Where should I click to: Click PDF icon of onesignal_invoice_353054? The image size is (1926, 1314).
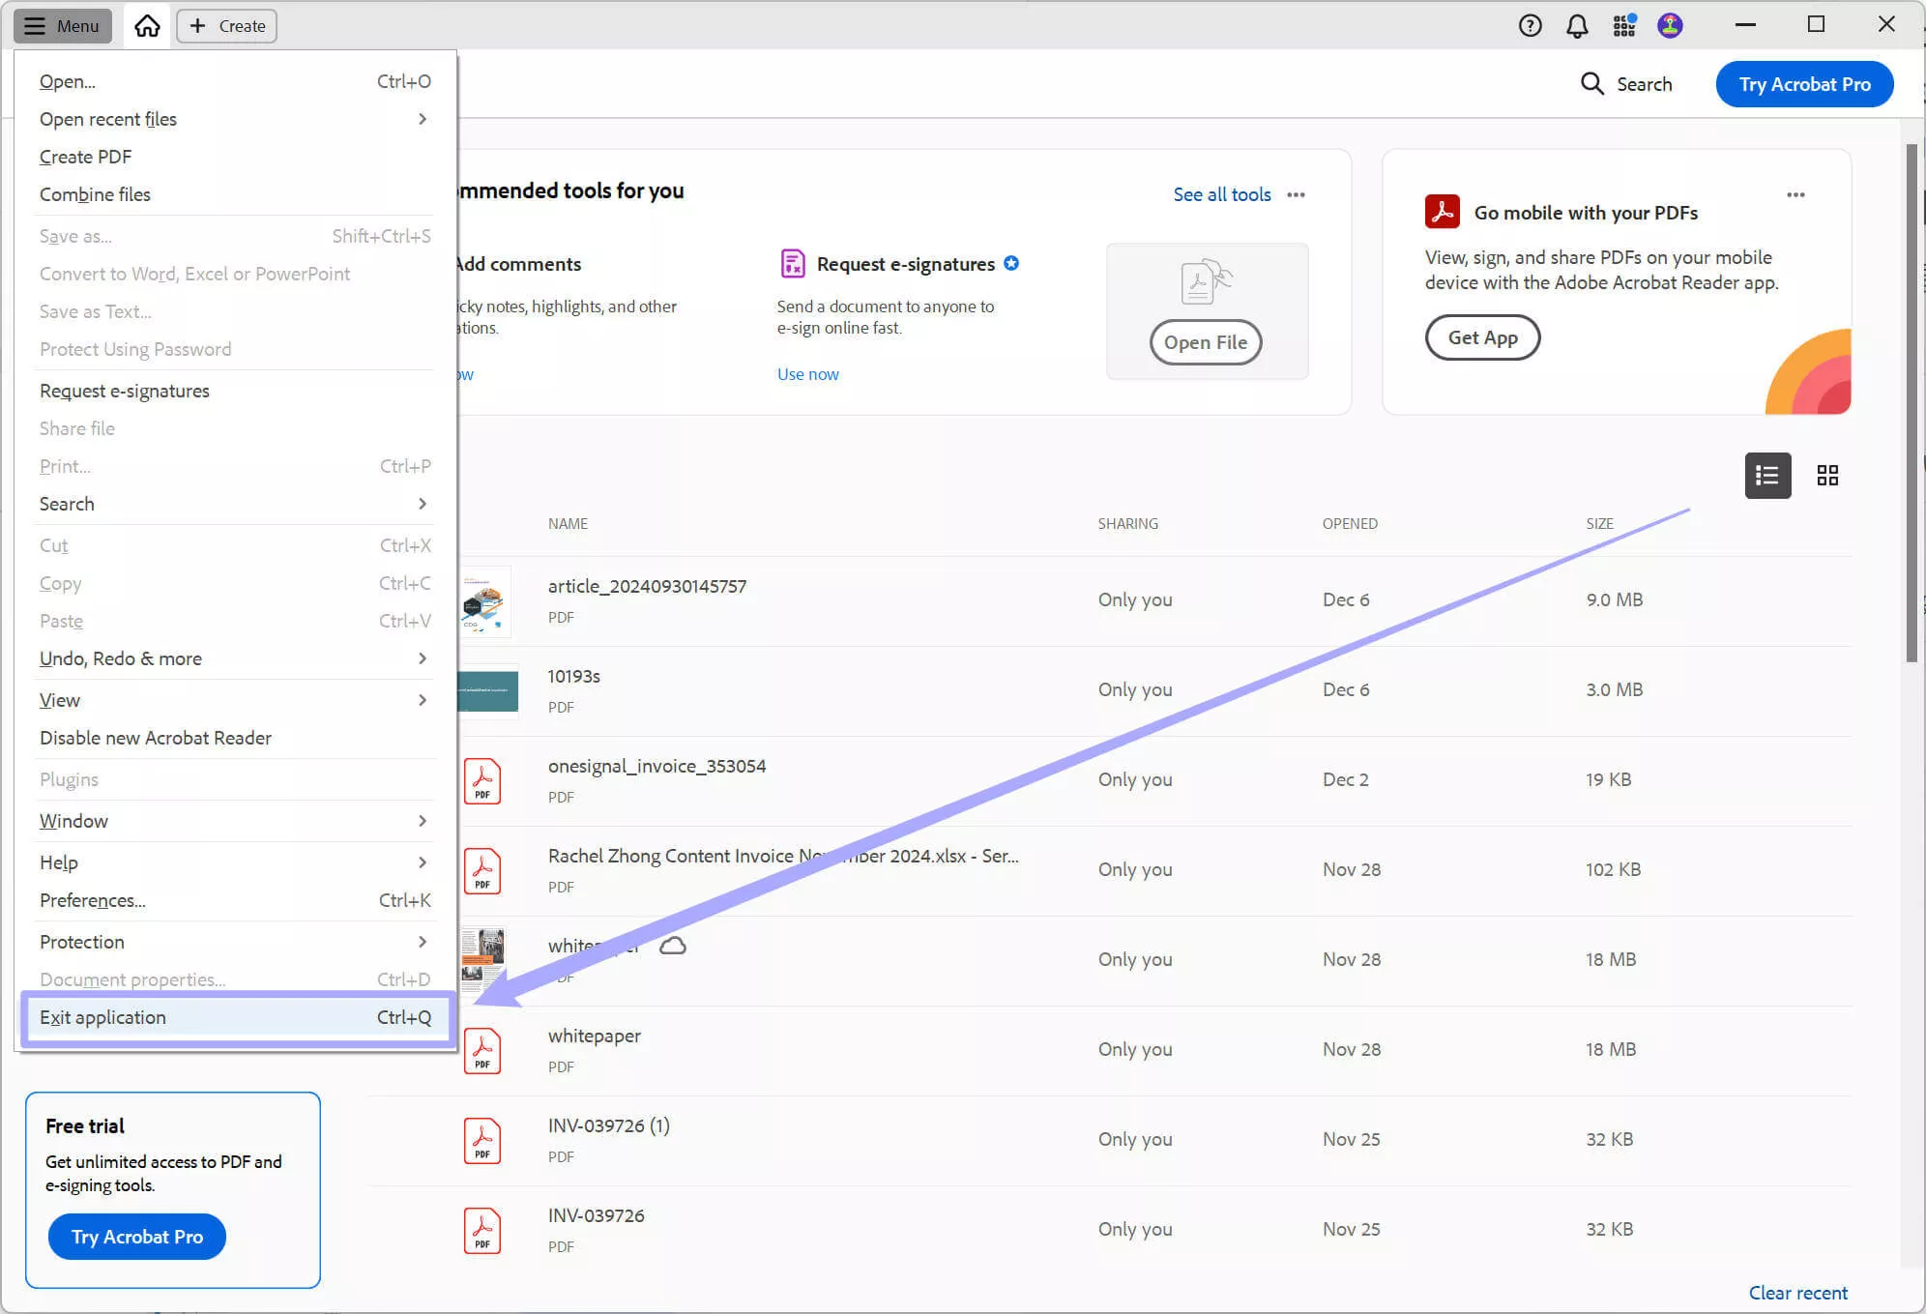click(482, 780)
